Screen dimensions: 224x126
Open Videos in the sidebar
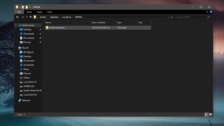[x=27, y=78]
